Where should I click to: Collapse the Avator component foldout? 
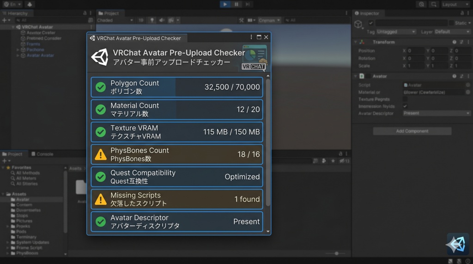click(x=356, y=76)
